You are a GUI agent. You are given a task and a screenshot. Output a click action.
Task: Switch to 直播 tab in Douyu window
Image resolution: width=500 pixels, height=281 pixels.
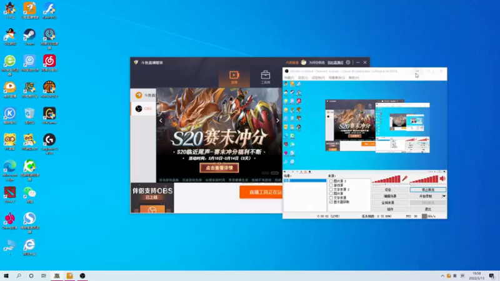[234, 77]
